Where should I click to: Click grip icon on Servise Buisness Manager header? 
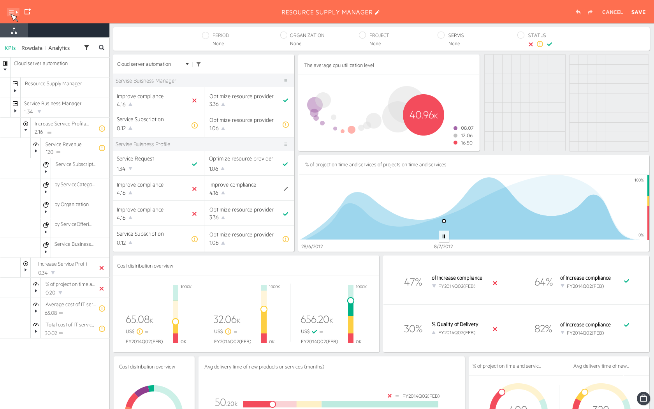(285, 81)
